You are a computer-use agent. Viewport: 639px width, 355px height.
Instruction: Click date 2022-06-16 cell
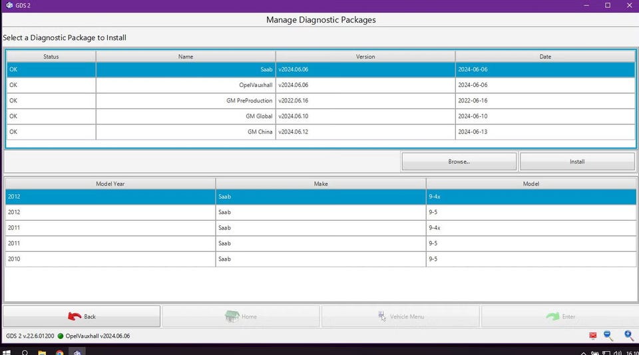tap(545, 100)
